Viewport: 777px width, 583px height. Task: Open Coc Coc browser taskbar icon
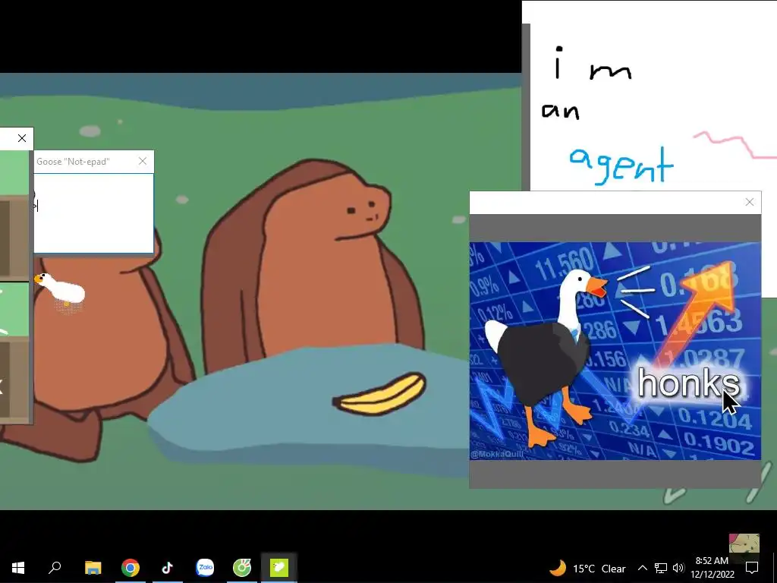(242, 568)
